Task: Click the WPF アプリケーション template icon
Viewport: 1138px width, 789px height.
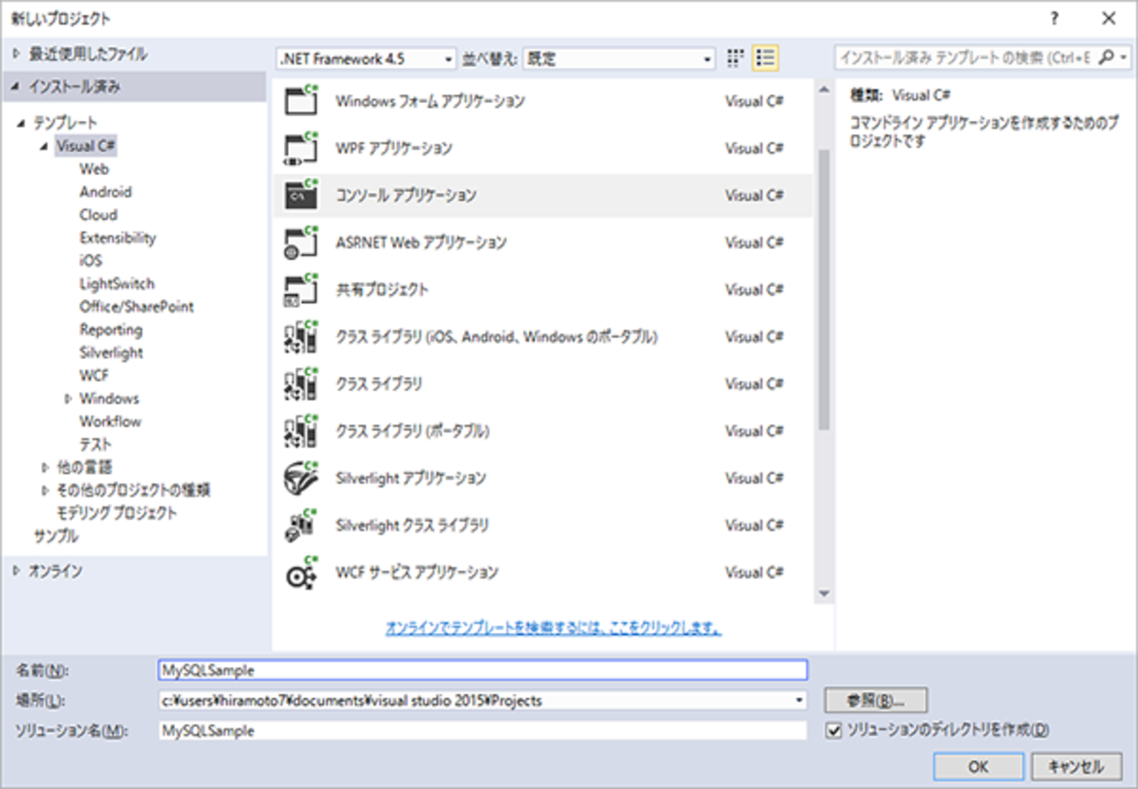Action: 301,148
